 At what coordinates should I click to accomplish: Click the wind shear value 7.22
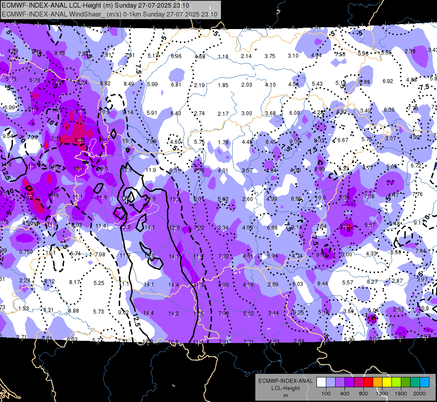(199, 228)
